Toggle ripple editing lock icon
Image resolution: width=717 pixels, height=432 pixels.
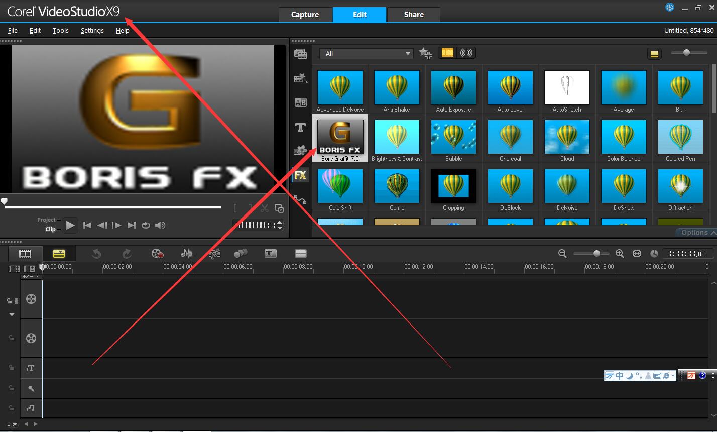click(x=13, y=301)
